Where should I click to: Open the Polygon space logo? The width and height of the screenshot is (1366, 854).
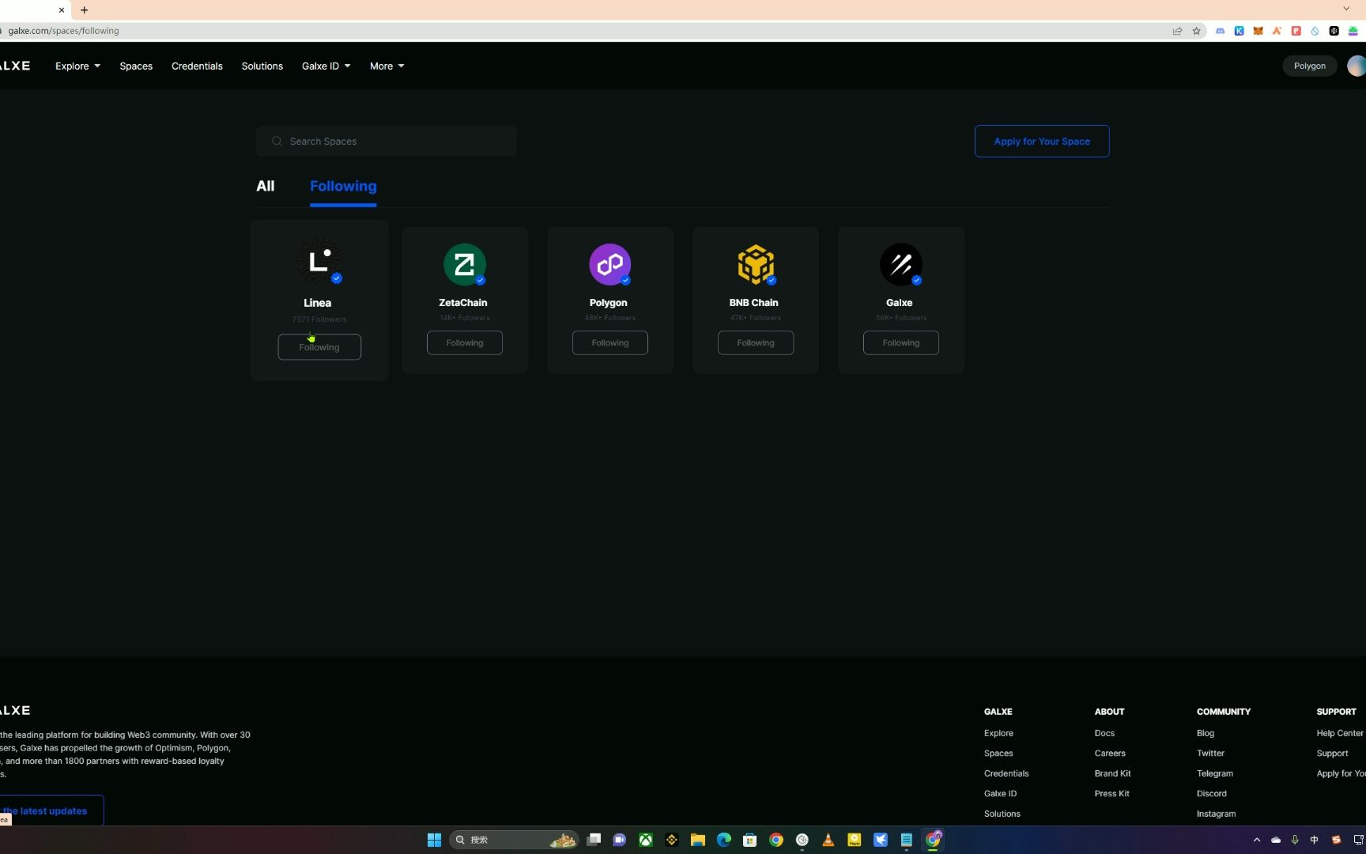tap(610, 264)
